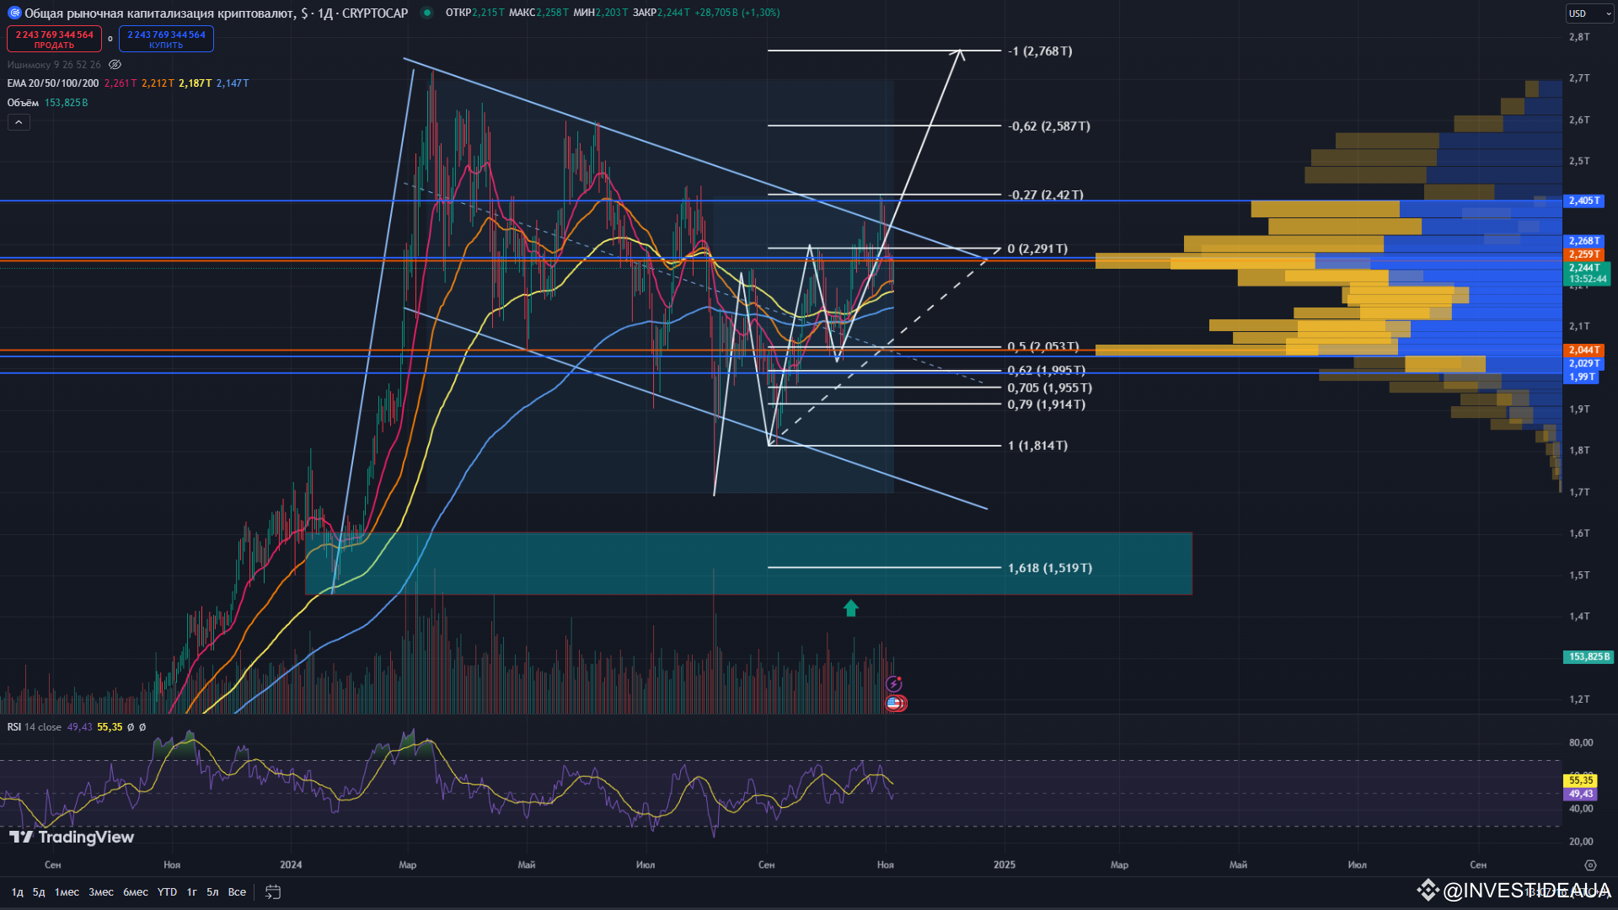Click the green up arrow marker

tap(851, 608)
